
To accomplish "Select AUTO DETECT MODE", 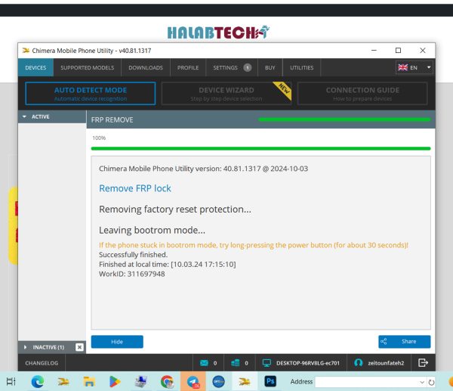I will coord(91,94).
